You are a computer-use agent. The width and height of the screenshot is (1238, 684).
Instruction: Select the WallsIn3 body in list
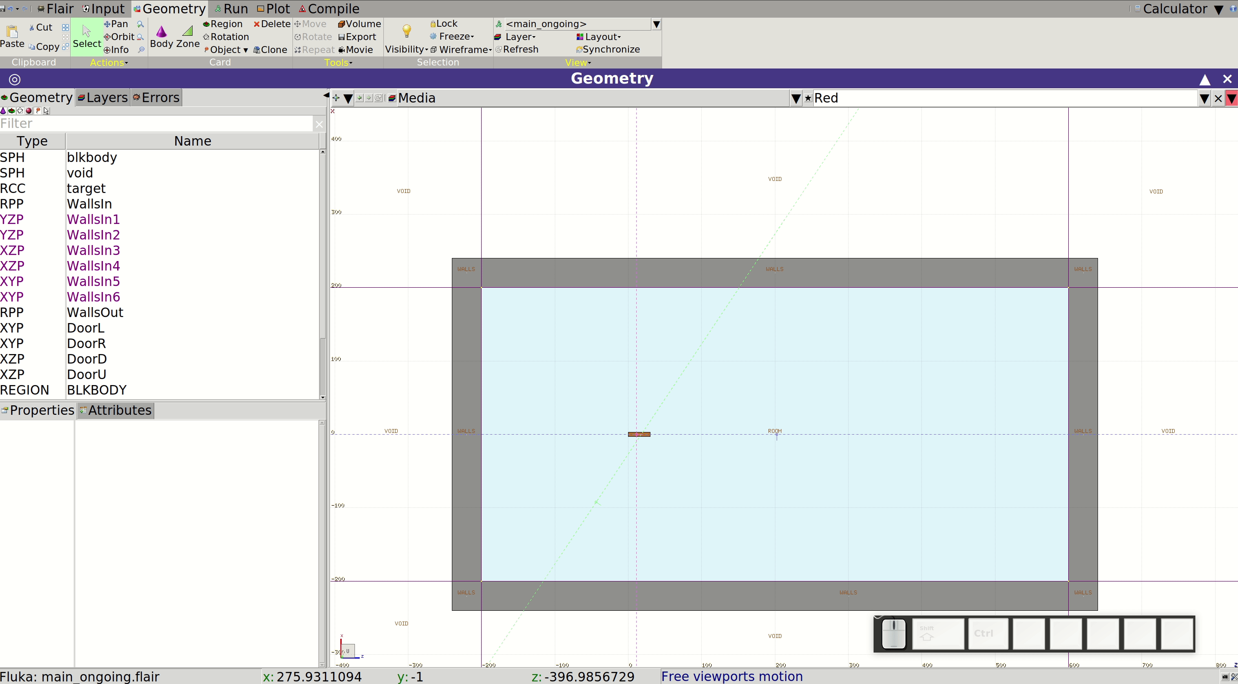(93, 250)
